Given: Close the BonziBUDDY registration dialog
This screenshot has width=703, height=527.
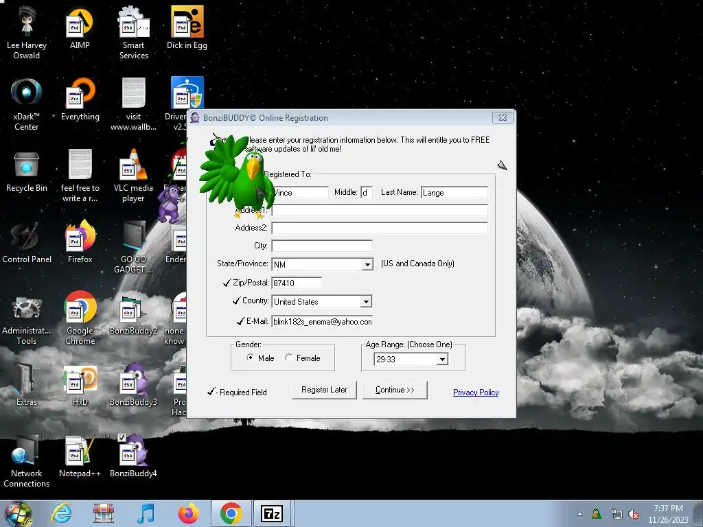Looking at the screenshot, I should click(503, 117).
